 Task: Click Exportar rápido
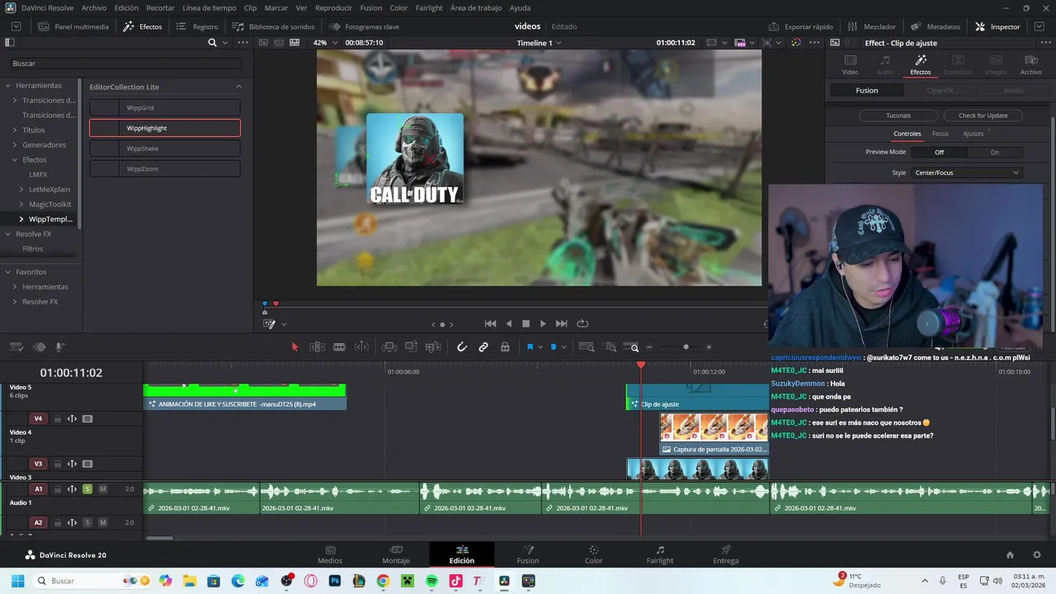(x=801, y=26)
